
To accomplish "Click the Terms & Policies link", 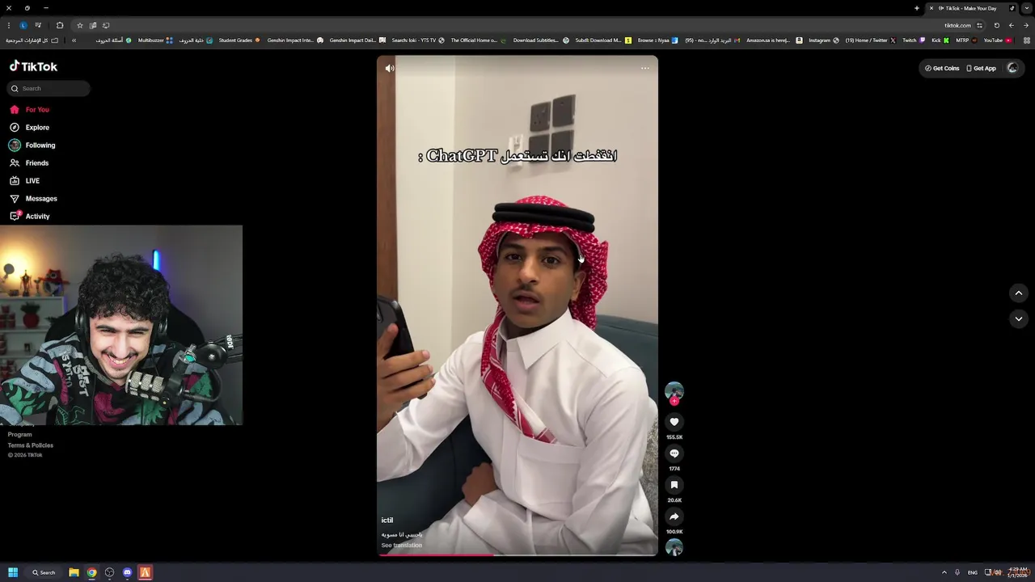I will 31,445.
